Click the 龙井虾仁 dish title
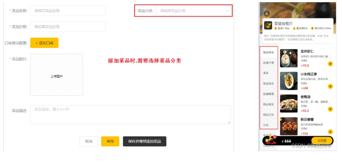This screenshot has height=167, width=342. pyautogui.click(x=307, y=51)
